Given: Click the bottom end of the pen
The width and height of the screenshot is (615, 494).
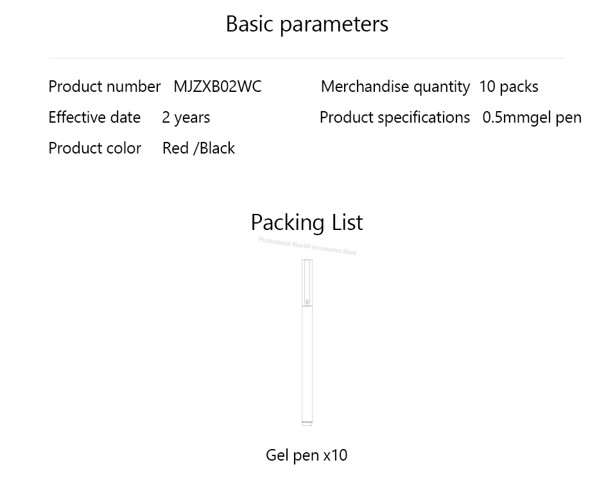Looking at the screenshot, I should [x=307, y=423].
